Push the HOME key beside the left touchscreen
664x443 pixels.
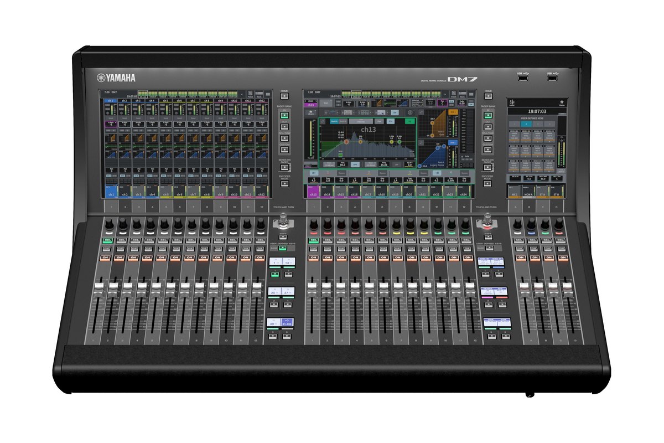(284, 96)
